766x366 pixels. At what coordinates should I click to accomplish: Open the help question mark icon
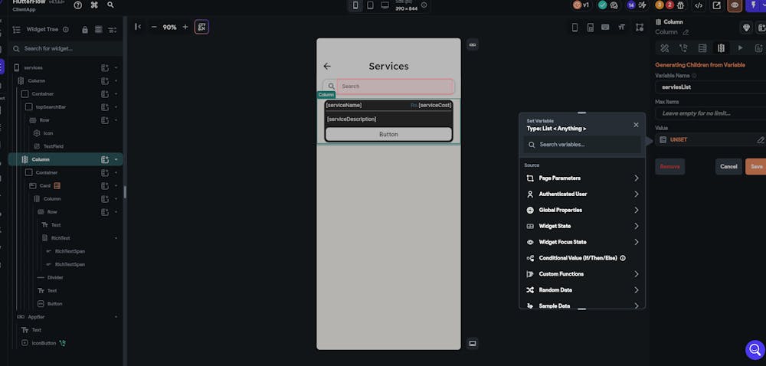[77, 5]
